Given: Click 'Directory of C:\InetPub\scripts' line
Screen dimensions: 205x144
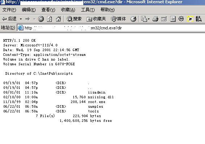Looking at the screenshot, I should (x=39, y=73).
